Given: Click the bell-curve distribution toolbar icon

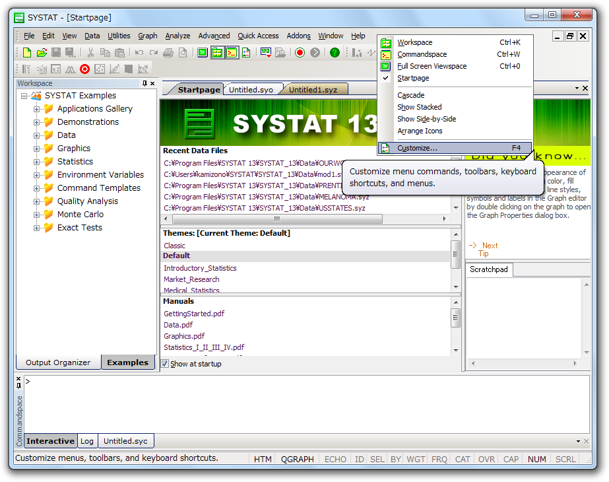Looking at the screenshot, I should tap(71, 69).
